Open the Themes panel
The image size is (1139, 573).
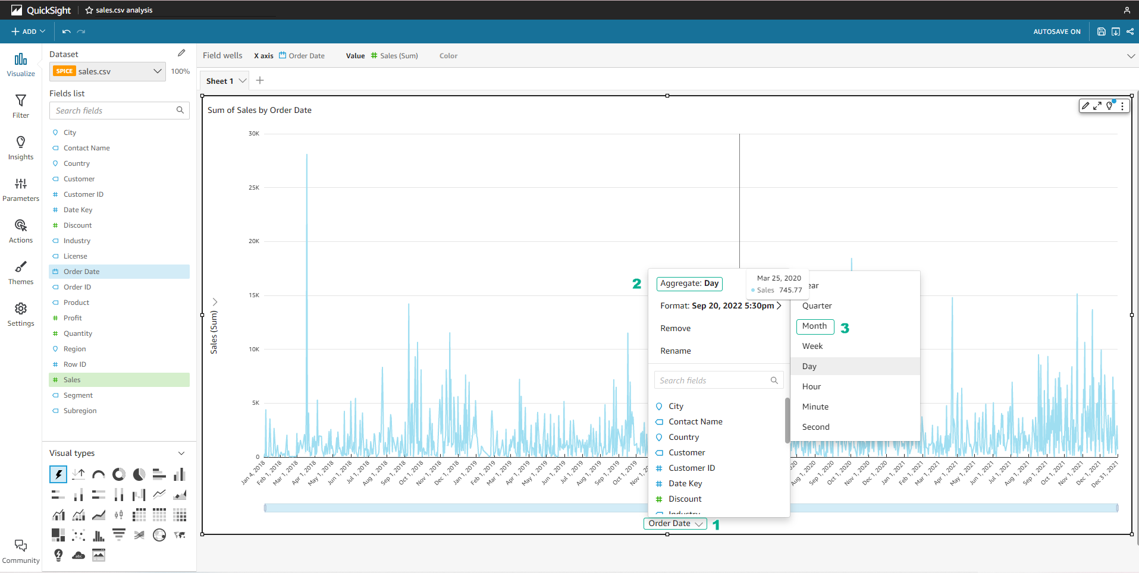pyautogui.click(x=21, y=273)
